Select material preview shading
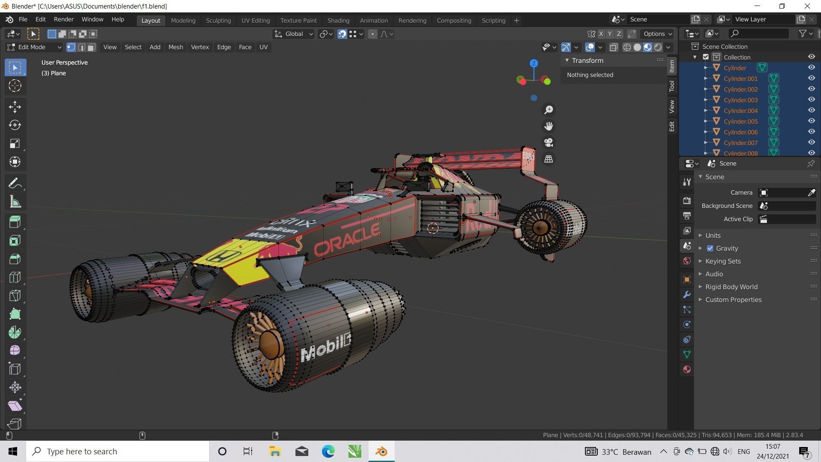The height and width of the screenshot is (462, 821). [x=647, y=47]
